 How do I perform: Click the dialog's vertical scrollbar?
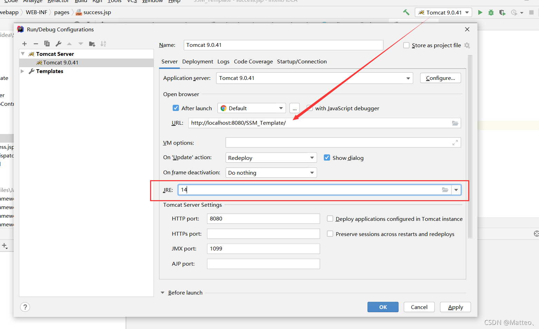point(470,147)
